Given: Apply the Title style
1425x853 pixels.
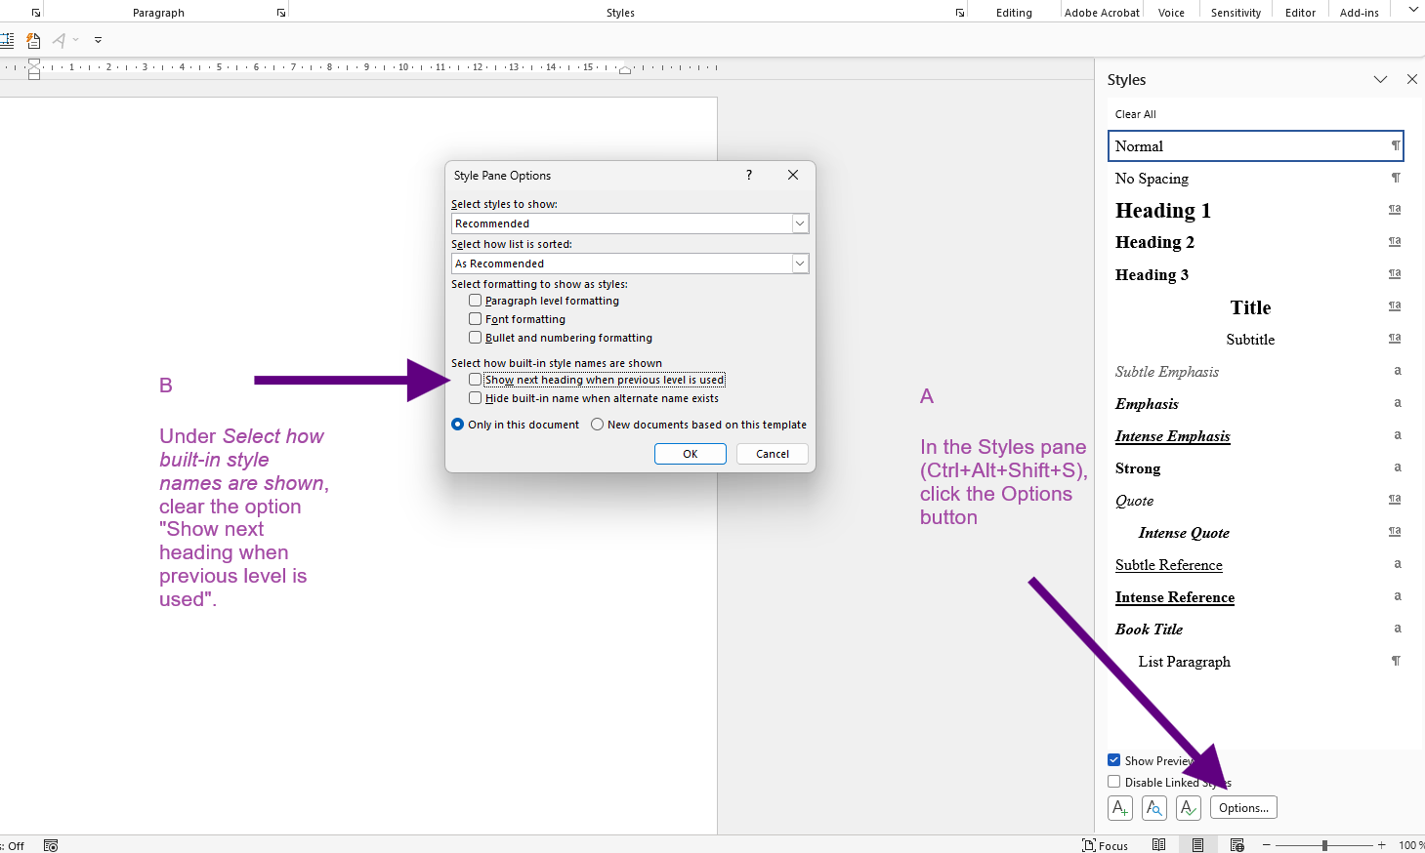Looking at the screenshot, I should click(1256, 306).
